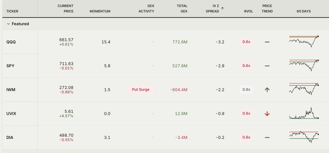
Task: Open IWM 90 days sparkline chart
Action: (304, 89)
